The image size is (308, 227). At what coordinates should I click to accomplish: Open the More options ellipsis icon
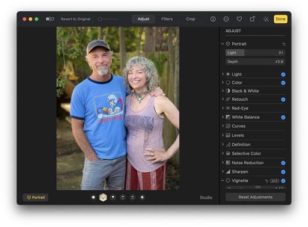click(226, 19)
